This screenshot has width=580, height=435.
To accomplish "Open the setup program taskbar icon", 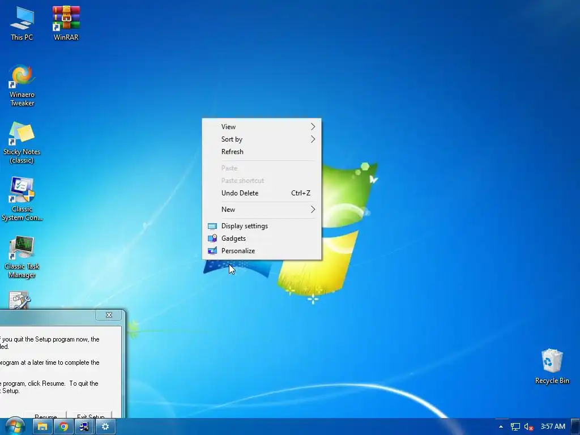I will tap(84, 427).
